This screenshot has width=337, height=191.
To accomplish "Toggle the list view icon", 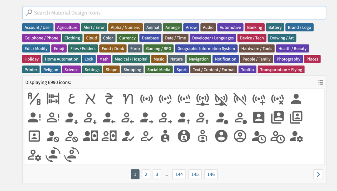I will tap(321, 82).
